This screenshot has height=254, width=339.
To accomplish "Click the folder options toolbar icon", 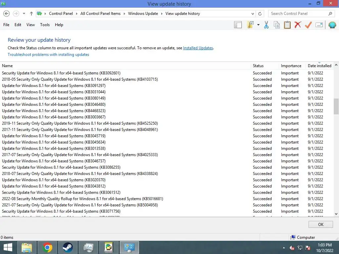I will coord(251,25).
